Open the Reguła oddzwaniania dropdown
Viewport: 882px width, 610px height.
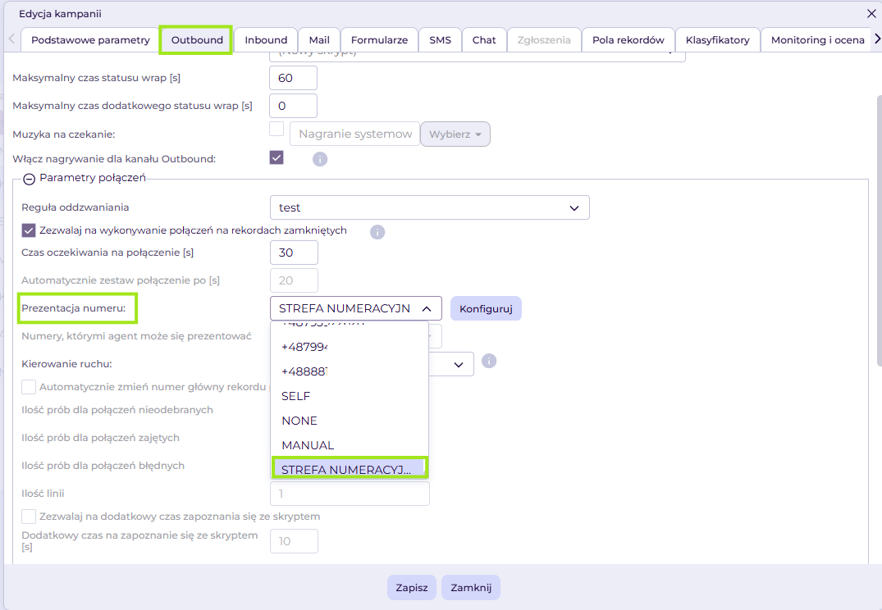(430, 207)
